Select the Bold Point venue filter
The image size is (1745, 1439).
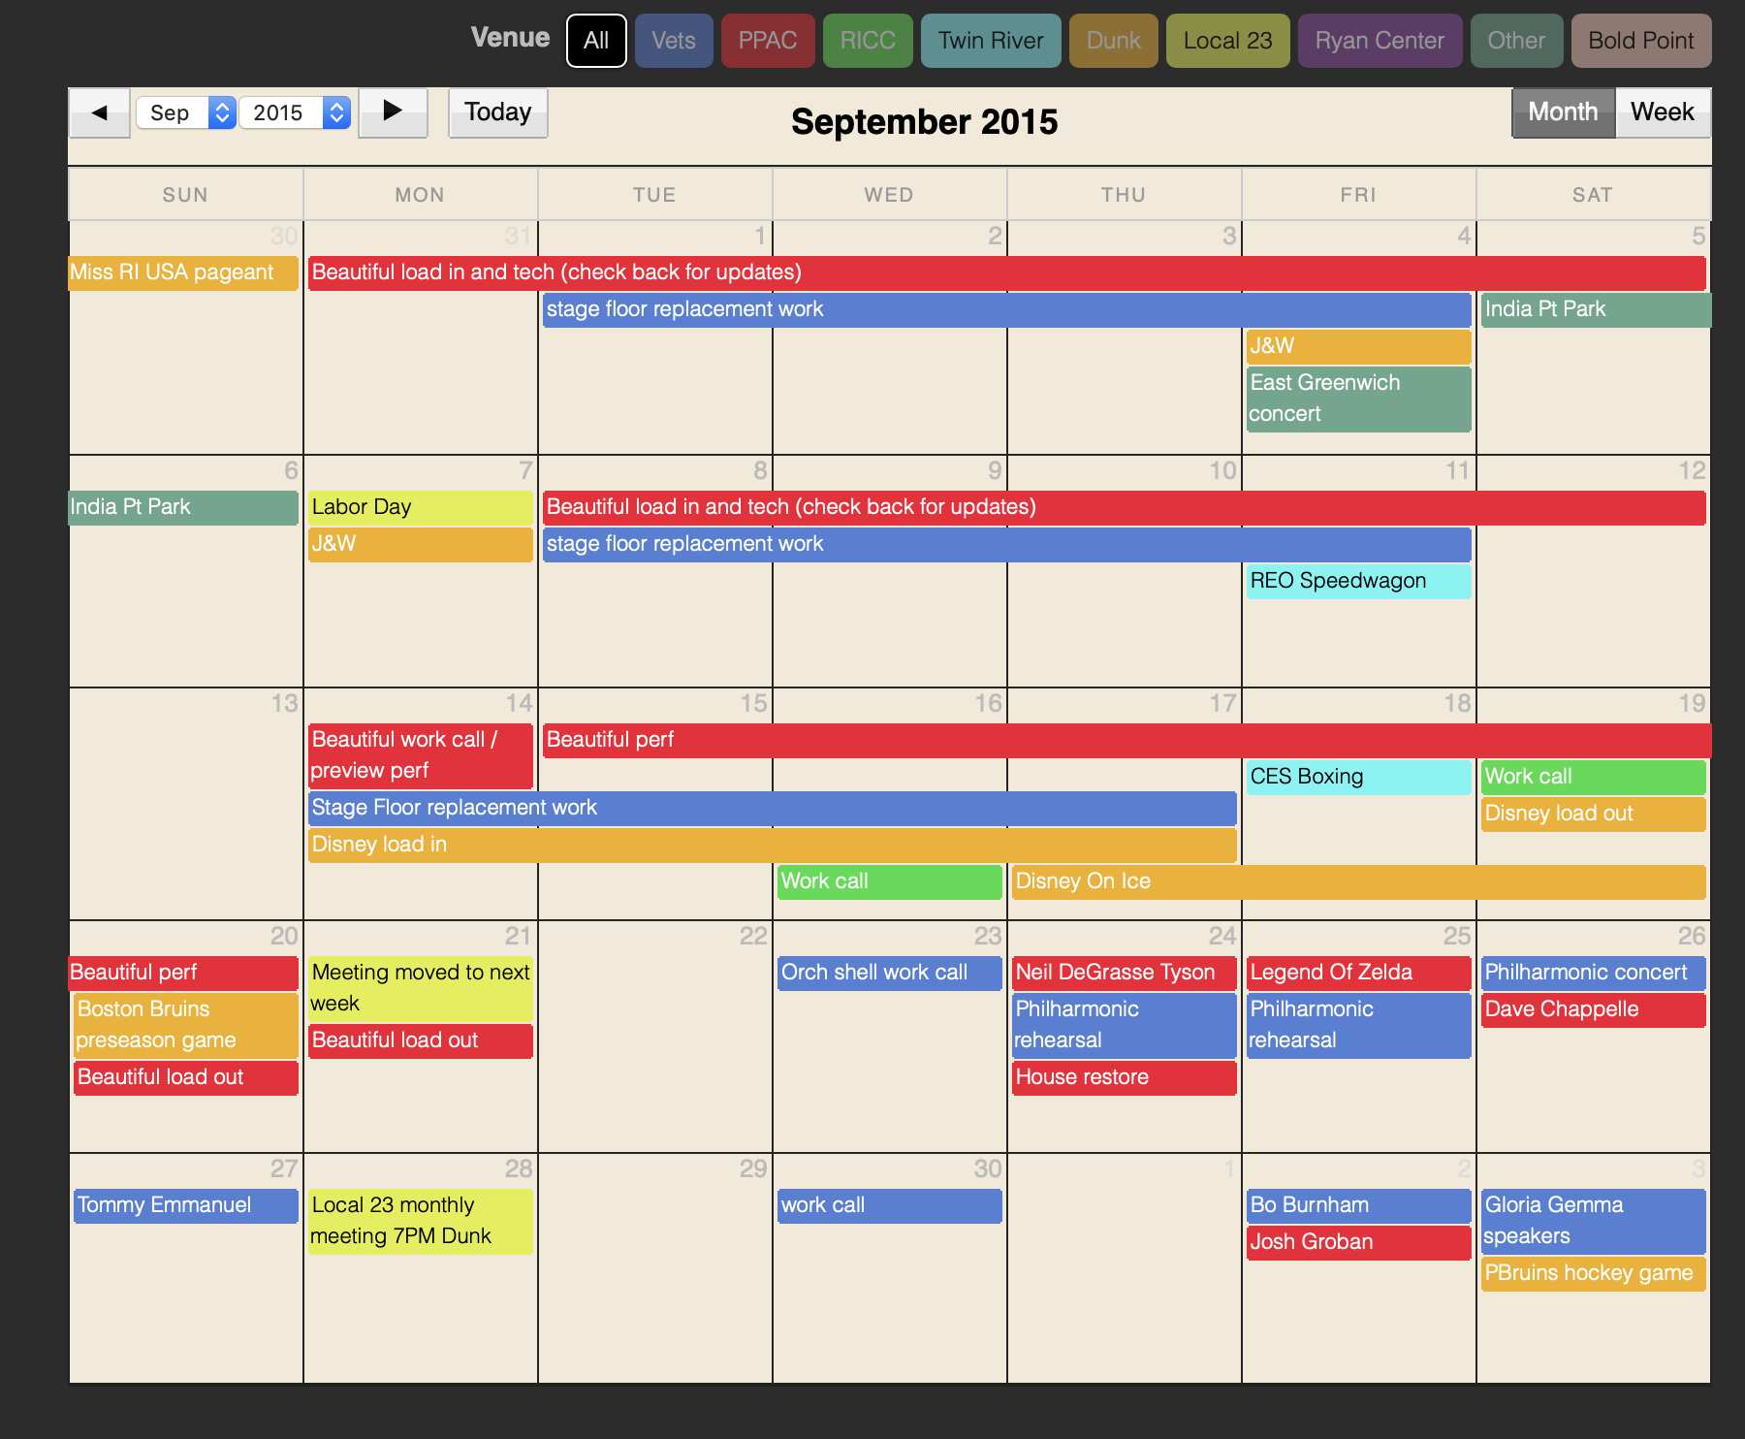pos(1640,41)
